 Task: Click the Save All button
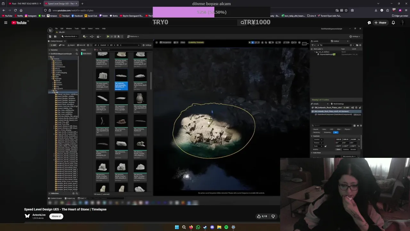pyautogui.click(x=81, y=45)
